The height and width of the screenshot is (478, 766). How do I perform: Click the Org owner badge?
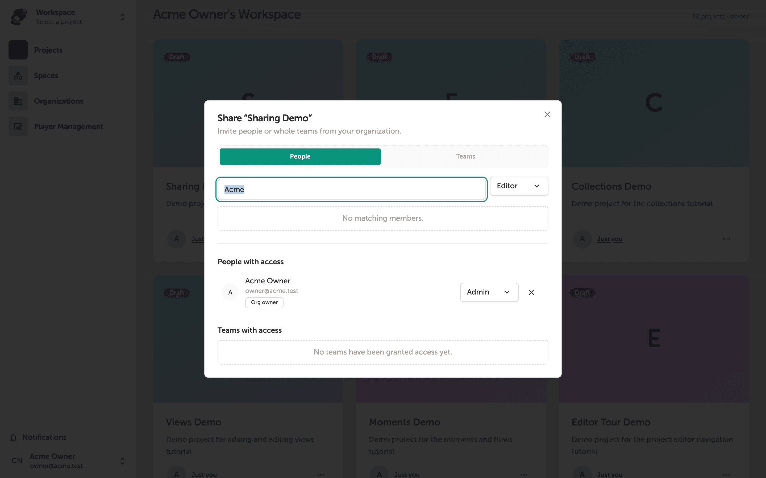[264, 302]
